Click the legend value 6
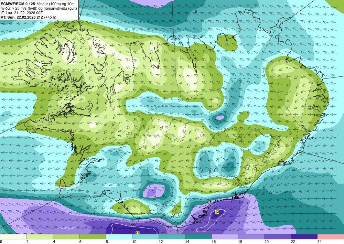This screenshot has width=344, height=244. click(80, 242)
